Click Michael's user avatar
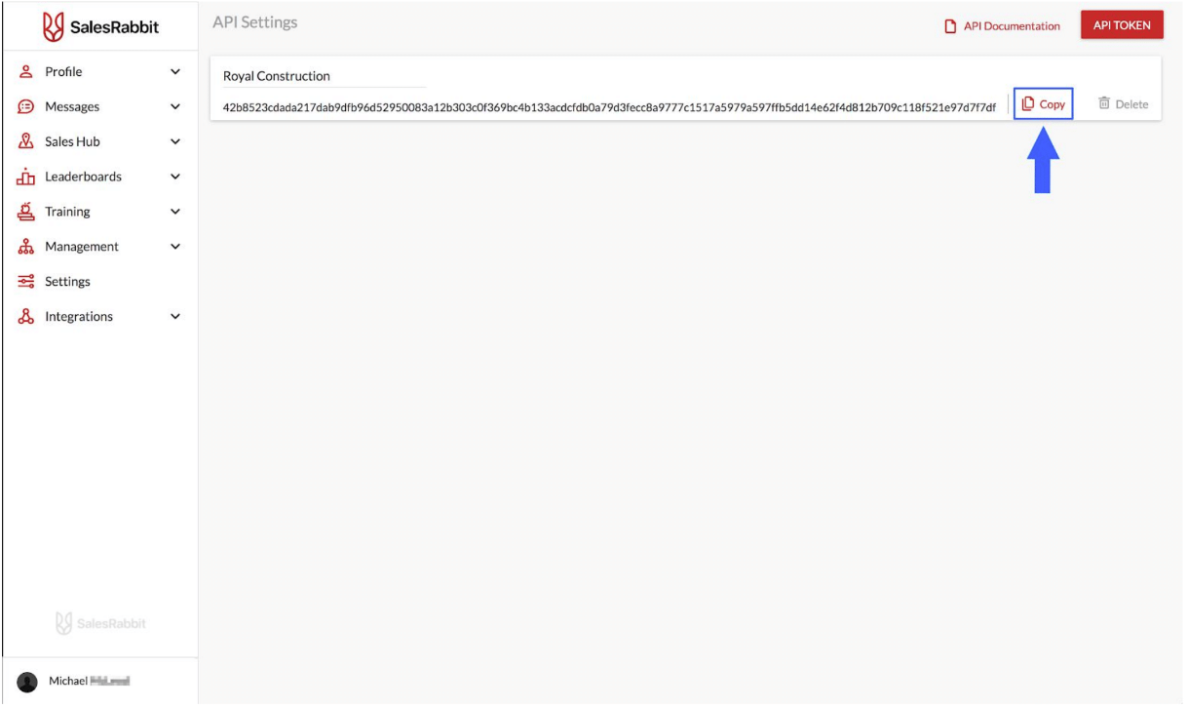Image resolution: width=1188 pixels, height=708 pixels. [27, 682]
